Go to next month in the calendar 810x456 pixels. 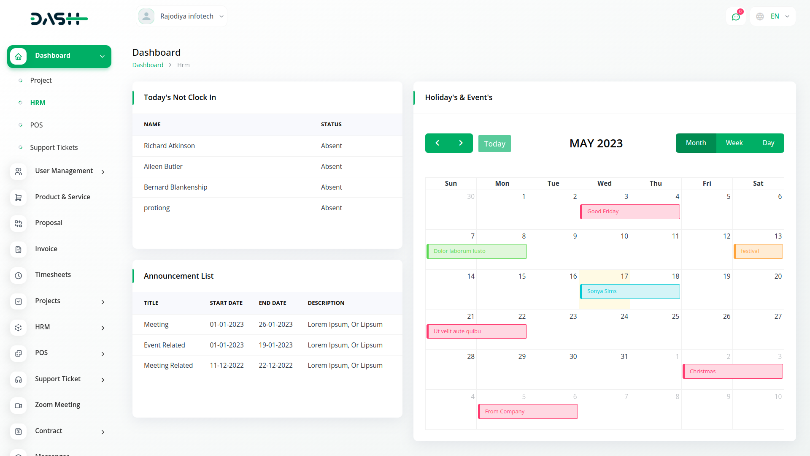[461, 143]
